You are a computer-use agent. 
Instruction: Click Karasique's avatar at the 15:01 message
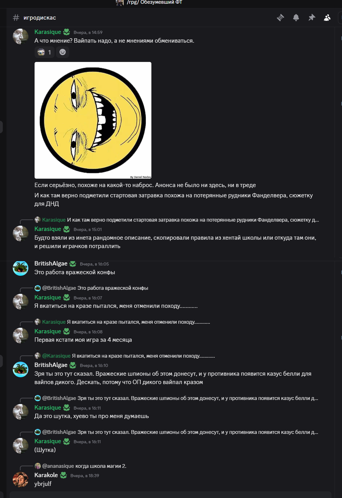pyautogui.click(x=21, y=233)
